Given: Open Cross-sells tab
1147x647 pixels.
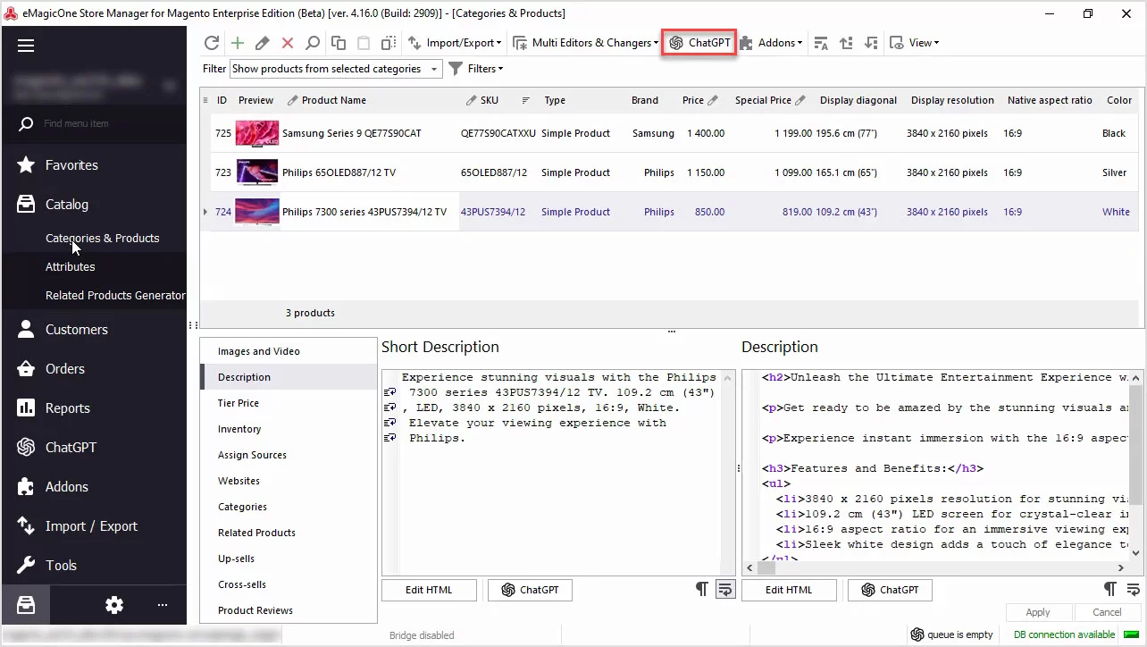Looking at the screenshot, I should pyautogui.click(x=289, y=584).
